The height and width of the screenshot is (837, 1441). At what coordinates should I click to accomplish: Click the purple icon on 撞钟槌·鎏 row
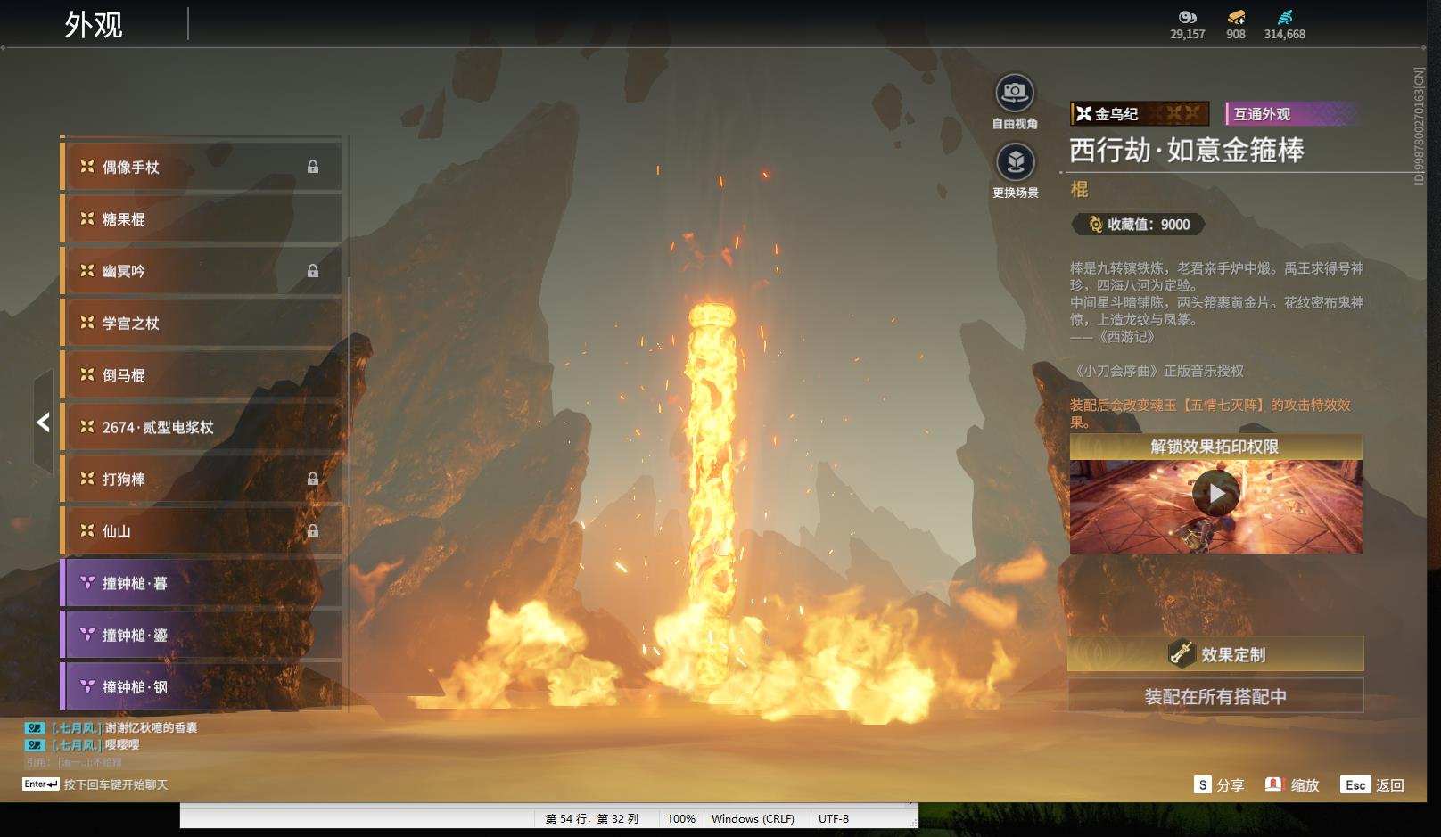(87, 635)
